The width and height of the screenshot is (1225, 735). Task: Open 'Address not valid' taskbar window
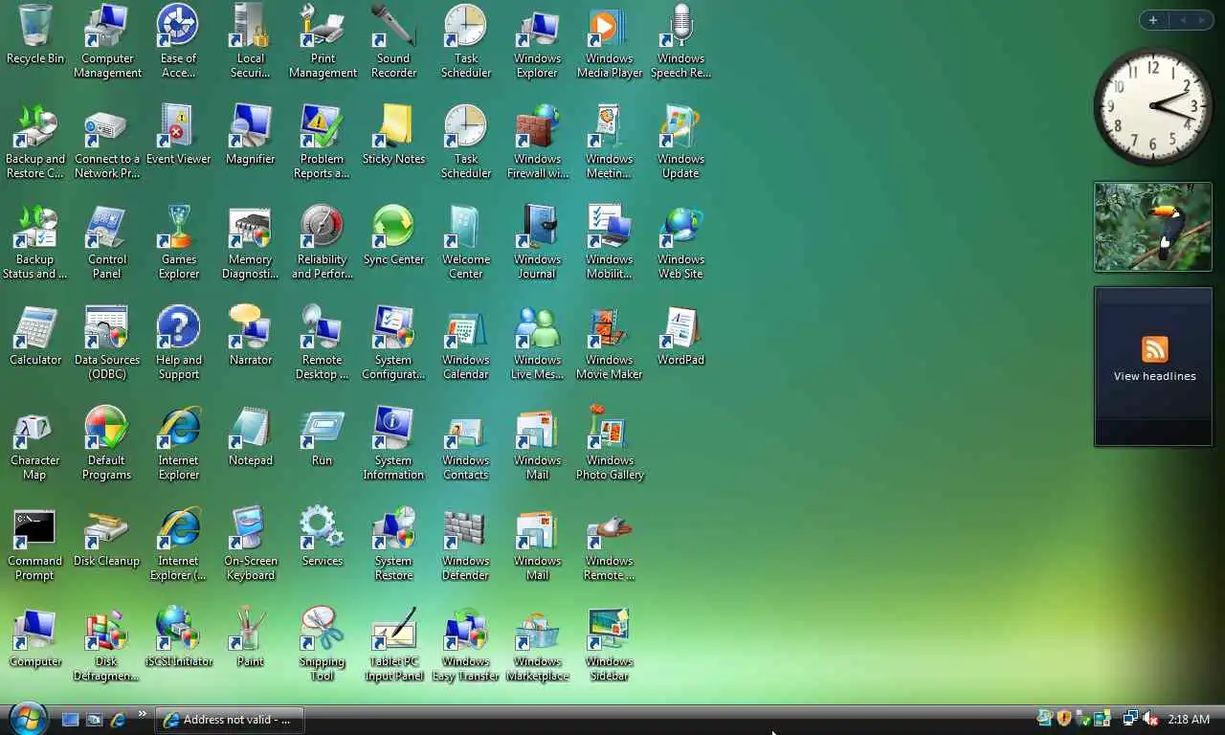(x=230, y=720)
